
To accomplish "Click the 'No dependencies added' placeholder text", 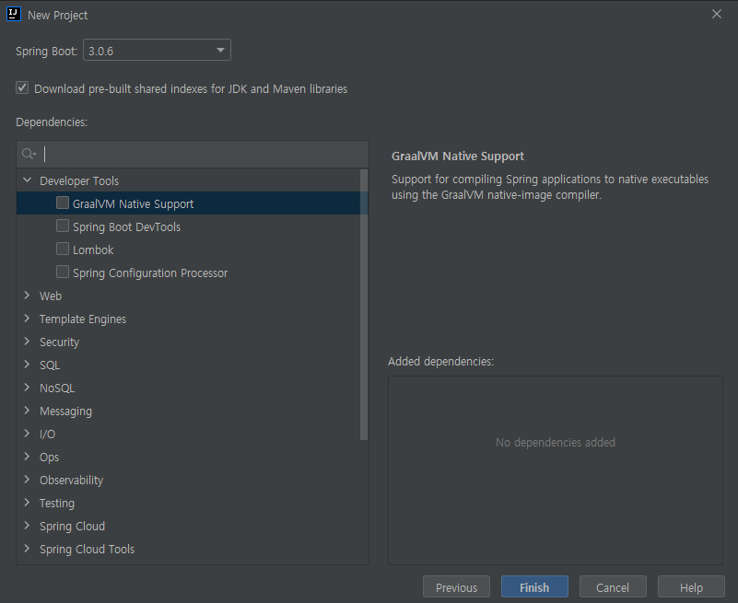I will (556, 442).
